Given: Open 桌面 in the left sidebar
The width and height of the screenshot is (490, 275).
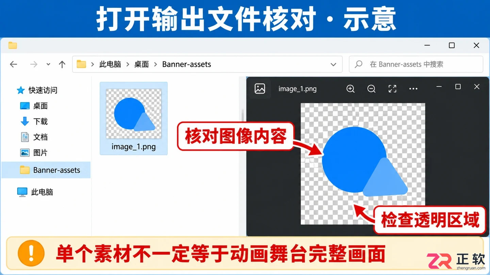Looking at the screenshot, I should pos(34,106).
